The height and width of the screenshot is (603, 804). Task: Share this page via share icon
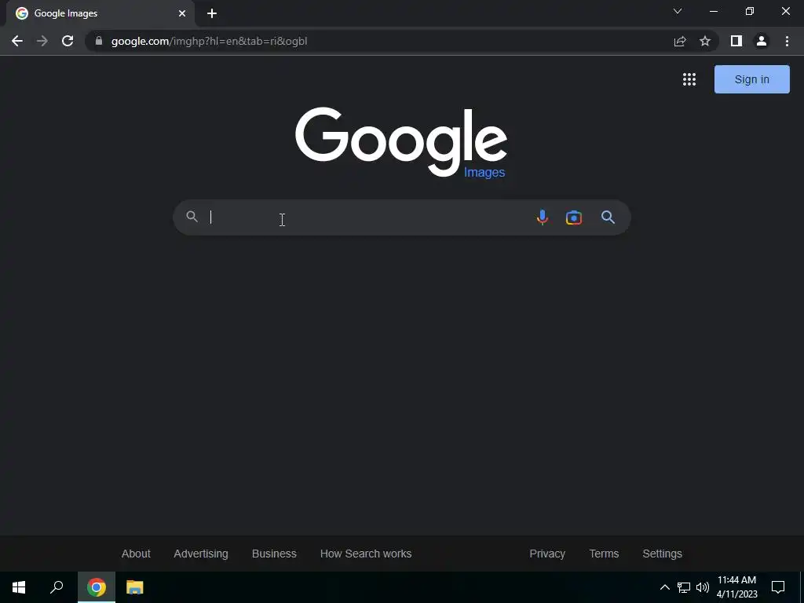tap(680, 41)
